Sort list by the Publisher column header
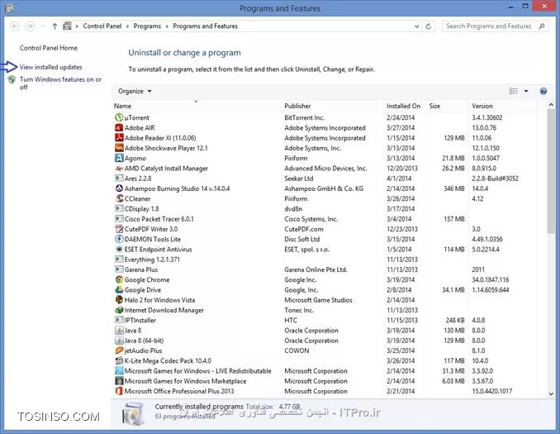Viewport: 560px width, 434px height. tap(297, 106)
